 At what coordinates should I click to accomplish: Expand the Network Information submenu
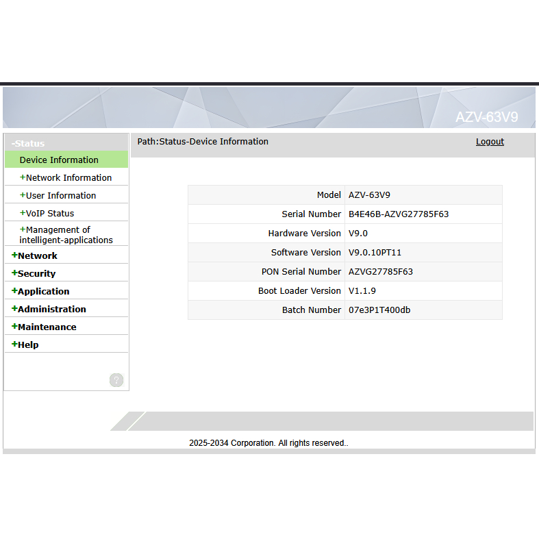click(x=67, y=178)
